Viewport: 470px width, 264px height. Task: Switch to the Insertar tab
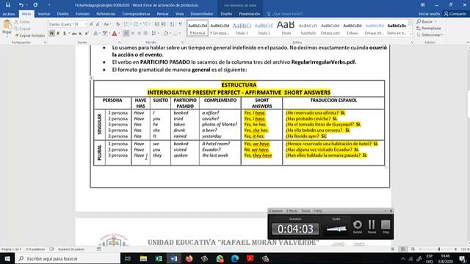click(44, 14)
